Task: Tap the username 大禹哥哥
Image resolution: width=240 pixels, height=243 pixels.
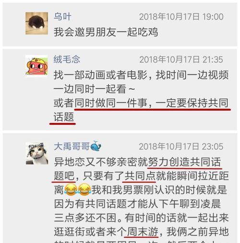Action: point(72,146)
